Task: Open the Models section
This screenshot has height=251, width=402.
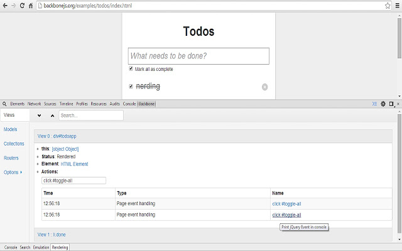Action: click(10, 129)
